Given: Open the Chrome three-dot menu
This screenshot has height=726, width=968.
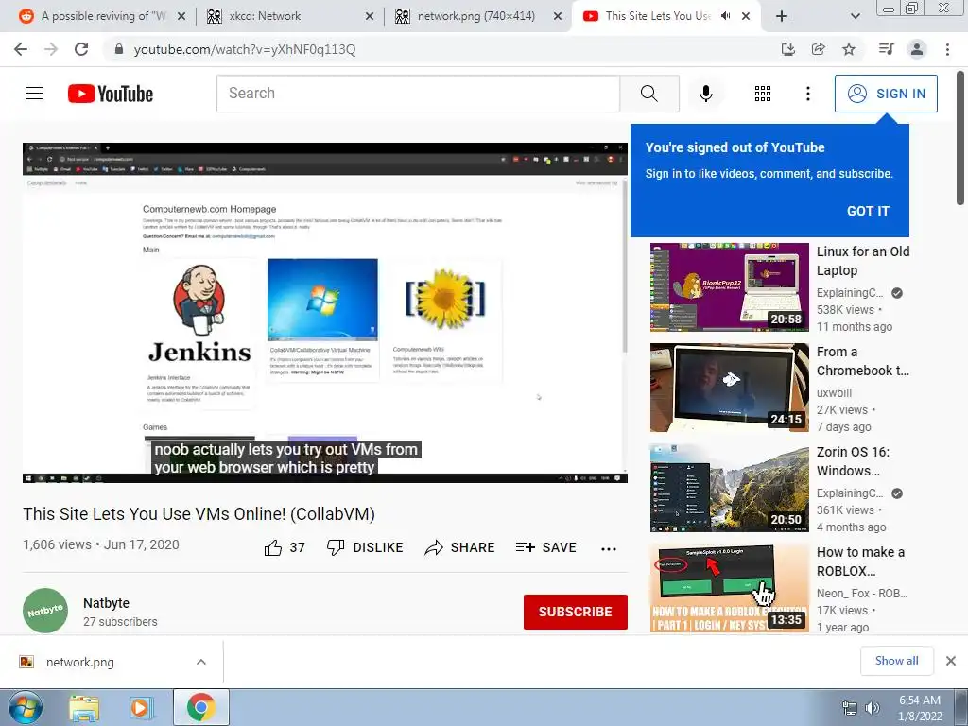Looking at the screenshot, I should pos(947,49).
